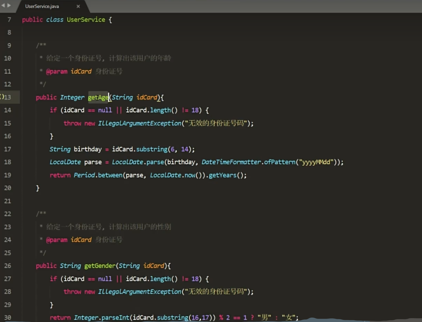Click the getGender method name
Viewport: 422px width, 322px height.
[100, 266]
